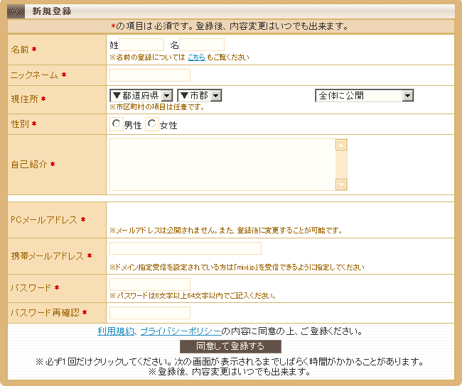This screenshot has height=386, width=462.
Task: Click into the ニックネーム text field
Action: (150, 75)
